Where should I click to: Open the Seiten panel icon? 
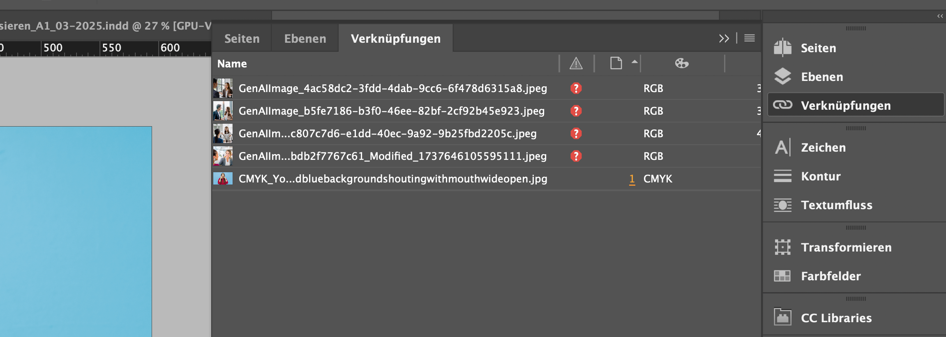pyautogui.click(x=783, y=48)
